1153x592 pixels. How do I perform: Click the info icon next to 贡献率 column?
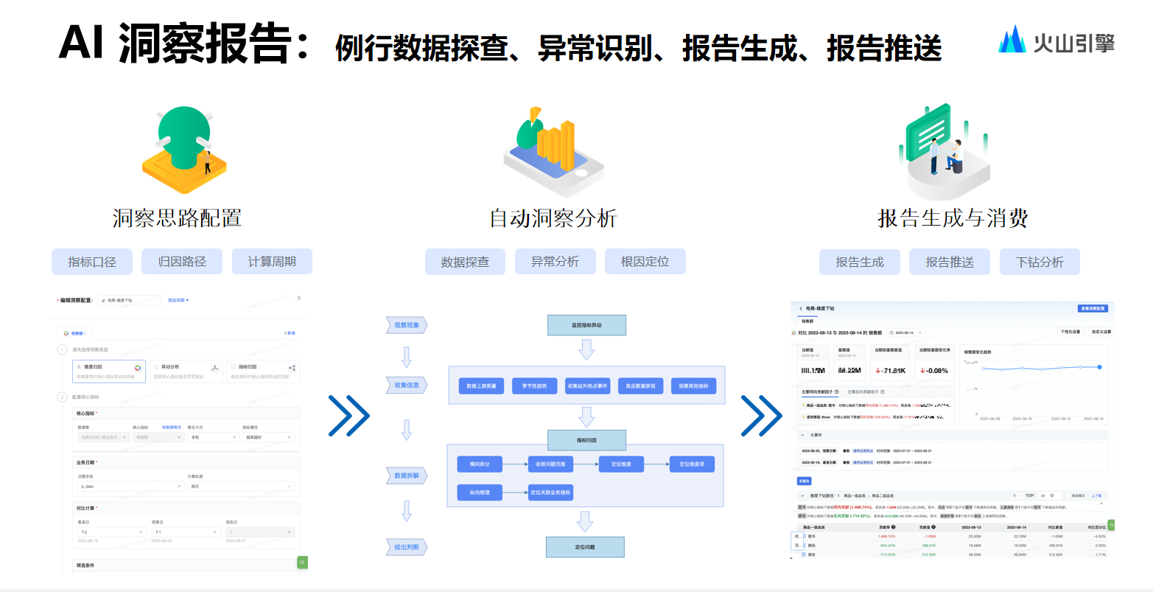893,527
